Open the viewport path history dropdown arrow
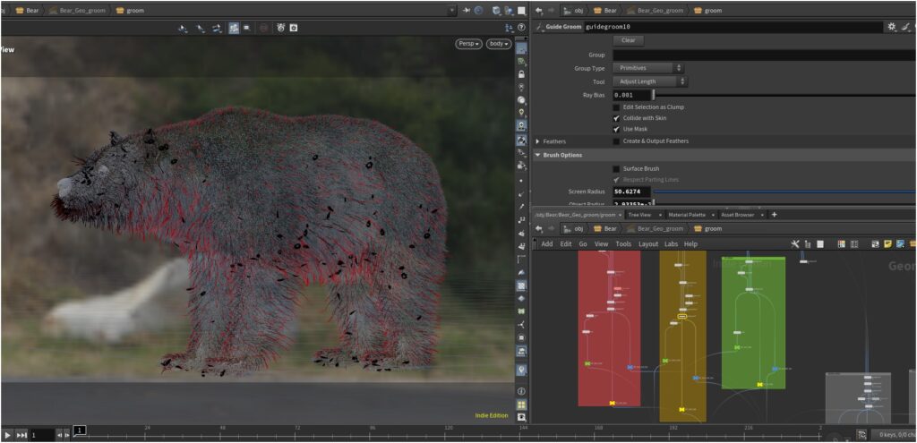This screenshot has width=917, height=443. pos(452,11)
